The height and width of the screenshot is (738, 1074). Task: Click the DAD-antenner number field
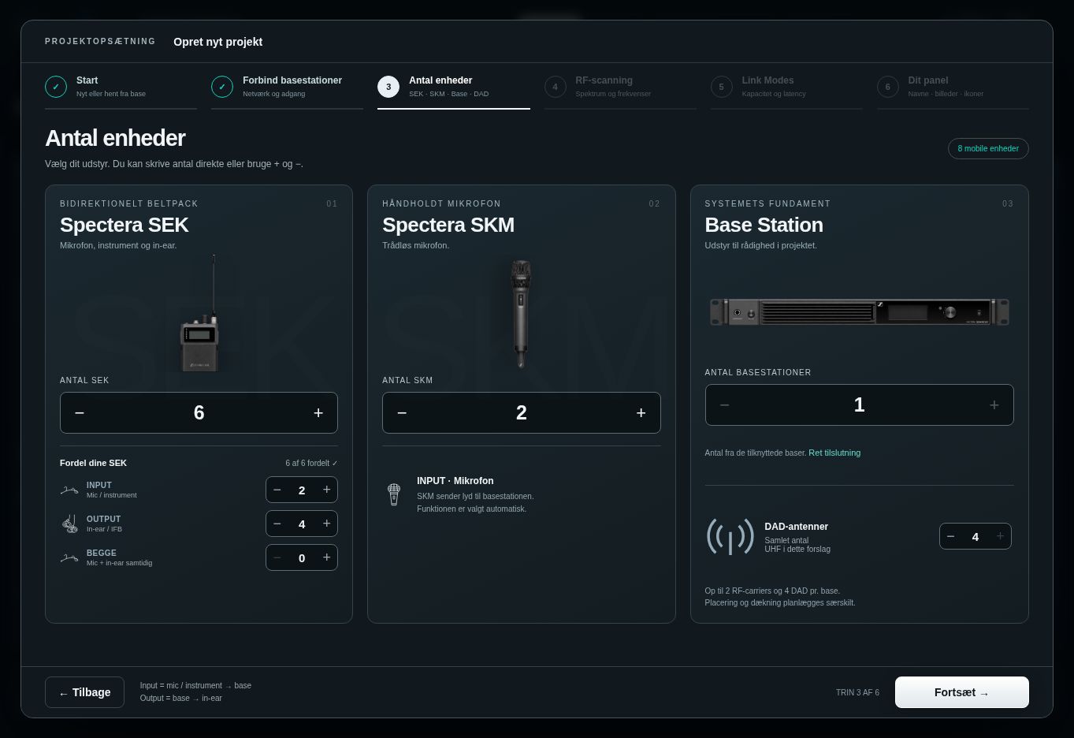(976, 536)
